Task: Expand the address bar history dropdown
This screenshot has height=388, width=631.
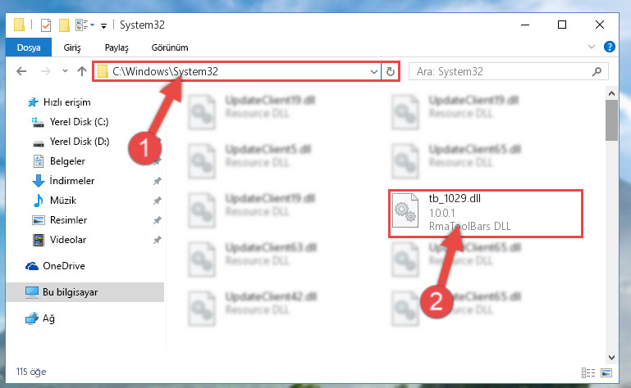Action: tap(374, 72)
